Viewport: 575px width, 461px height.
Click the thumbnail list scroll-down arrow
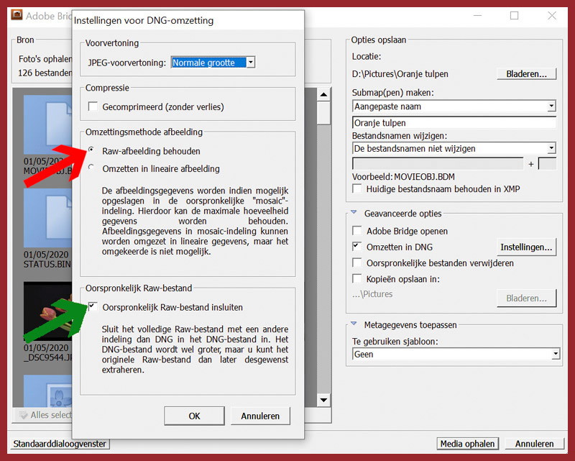(323, 400)
